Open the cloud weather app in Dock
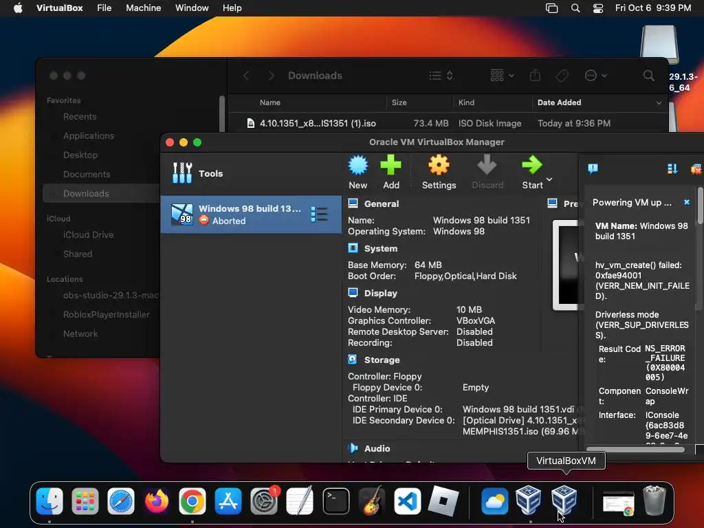Screen dimensions: 704x528 coord(494,500)
